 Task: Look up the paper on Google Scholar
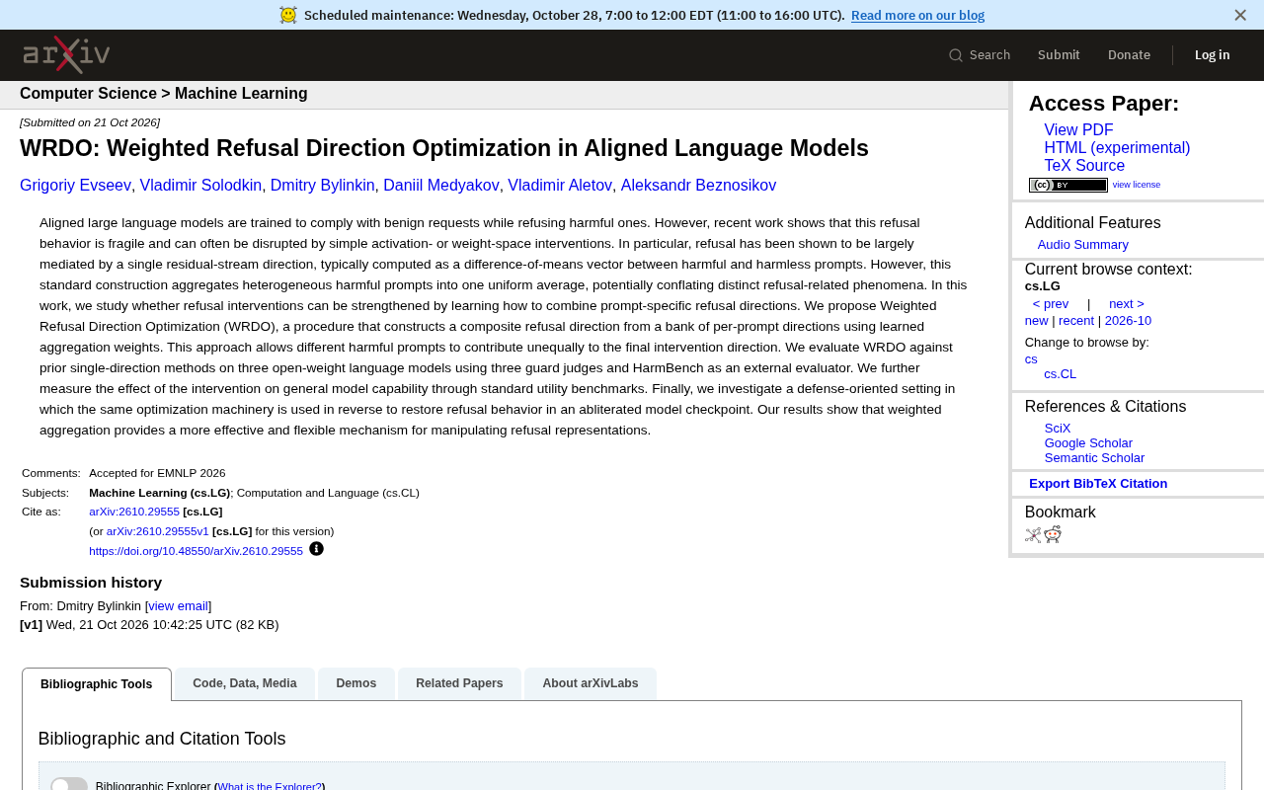point(1088,443)
